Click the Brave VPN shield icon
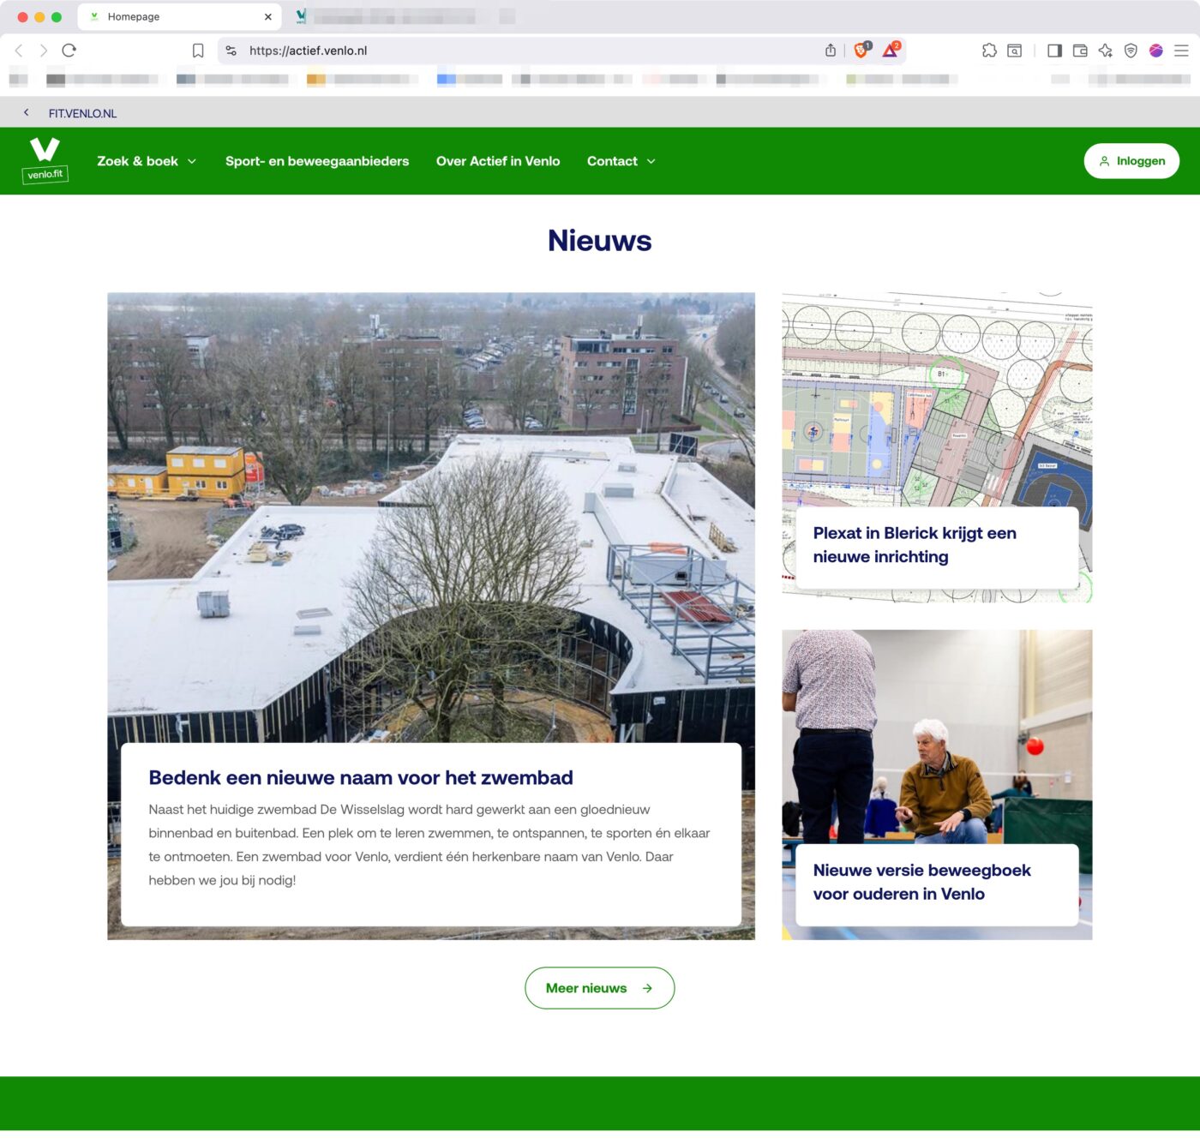This screenshot has width=1200, height=1144. [x=1131, y=51]
